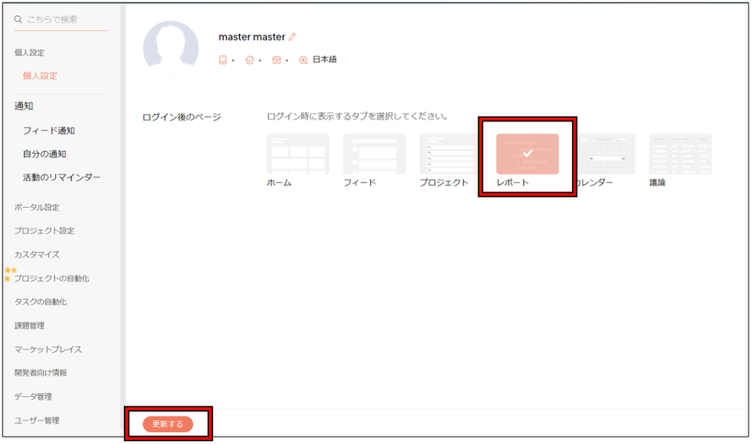
Task: Select フィード as the login page
Action: [374, 154]
